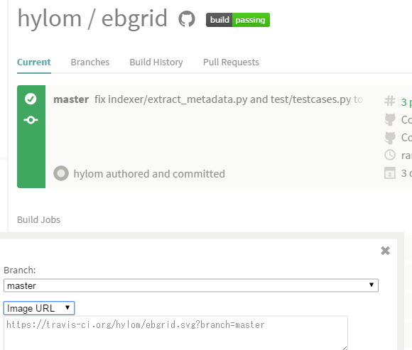Click the Build Jobs heading
Image resolution: width=412 pixels, height=350 pixels.
point(38,220)
